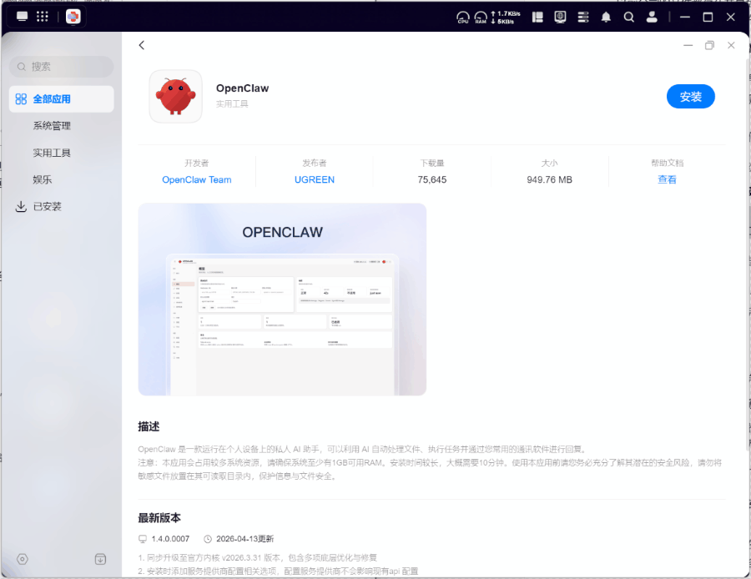The width and height of the screenshot is (751, 579).
Task: Click the back arrow to return
Action: pos(142,45)
